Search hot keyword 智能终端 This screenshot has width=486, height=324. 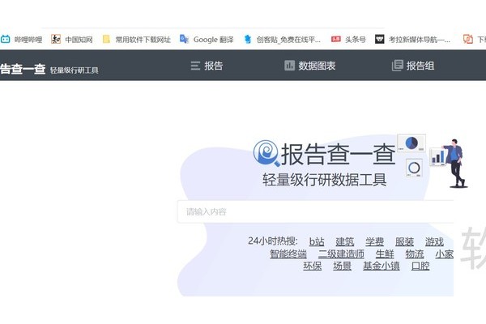point(288,254)
